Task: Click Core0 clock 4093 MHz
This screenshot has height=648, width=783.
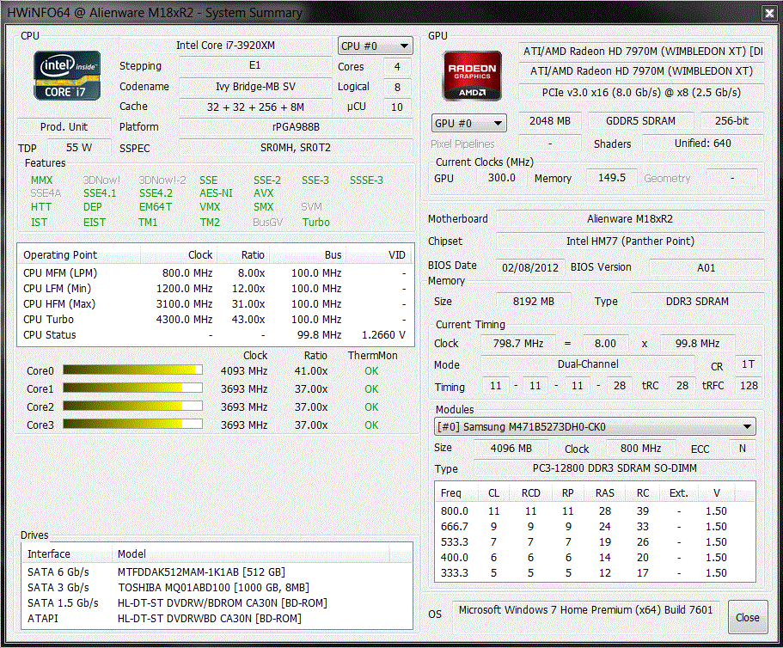Action: (244, 371)
